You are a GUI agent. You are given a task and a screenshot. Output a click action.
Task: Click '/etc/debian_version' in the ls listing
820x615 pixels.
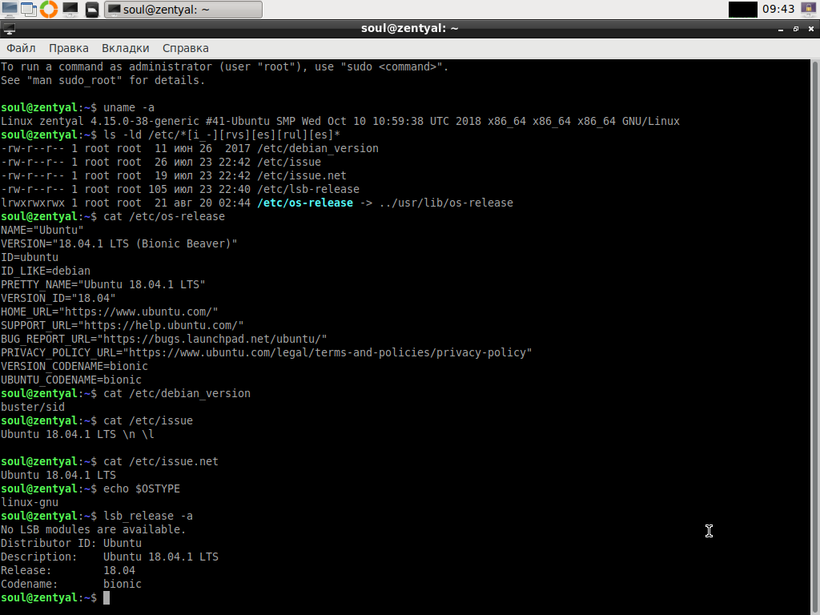click(x=317, y=148)
